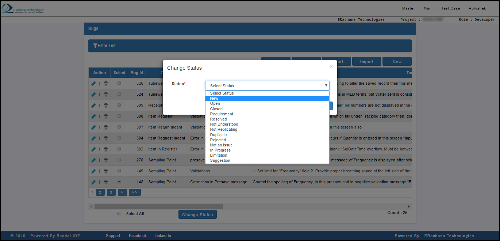The image size is (500, 241).
Task: Open the Linked In footer link
Action: click(x=163, y=236)
